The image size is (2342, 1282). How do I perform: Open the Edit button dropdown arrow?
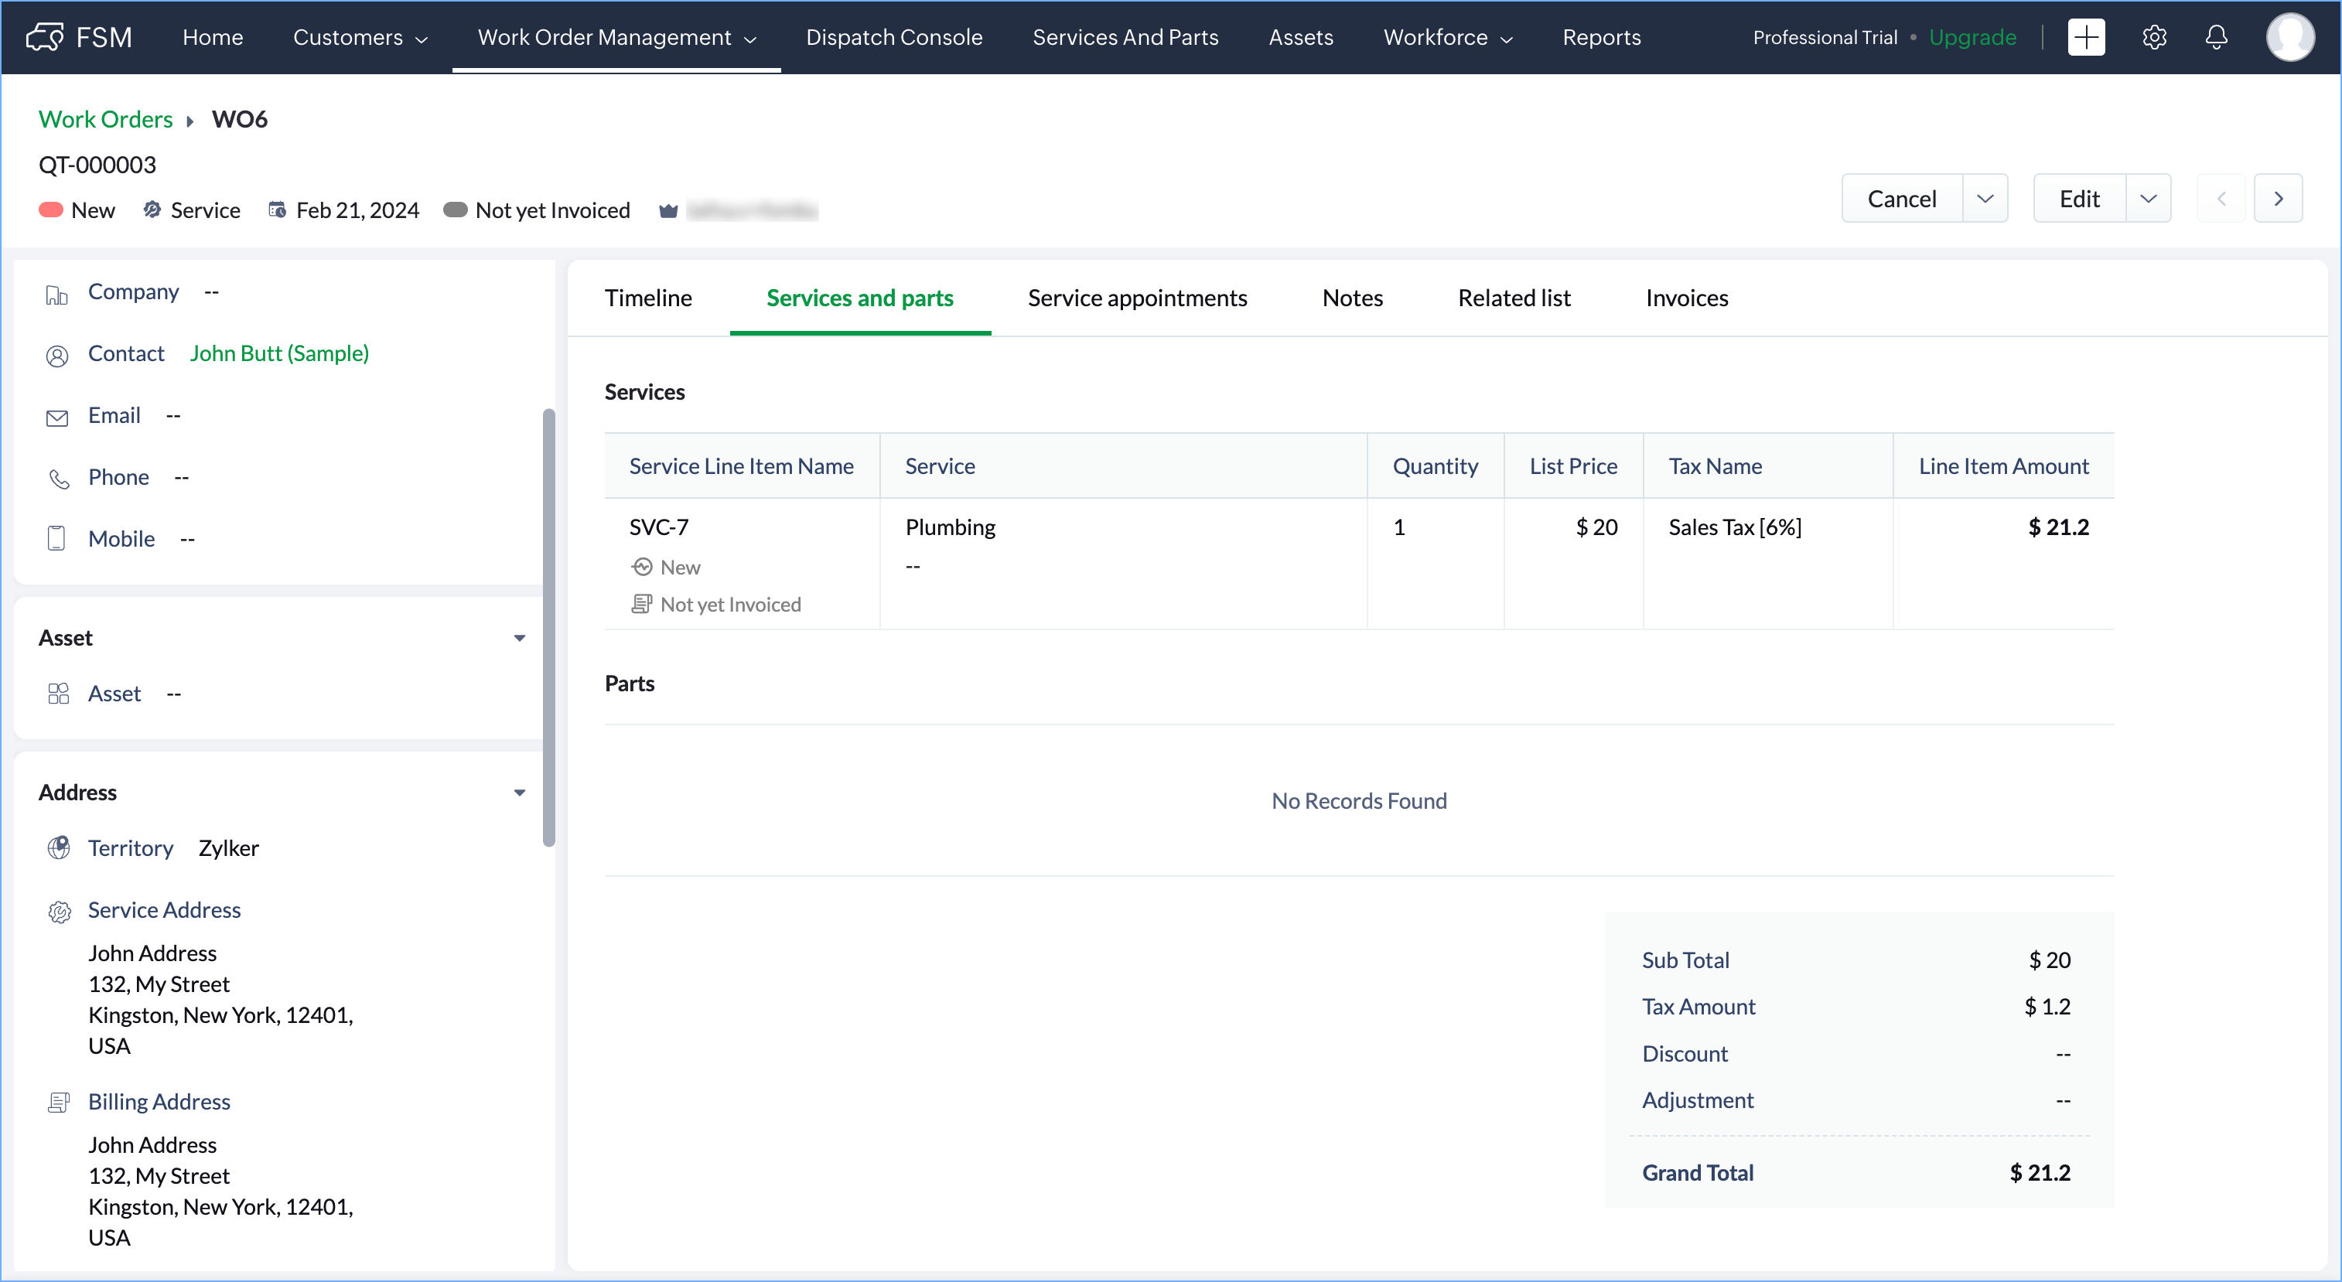tap(2147, 198)
